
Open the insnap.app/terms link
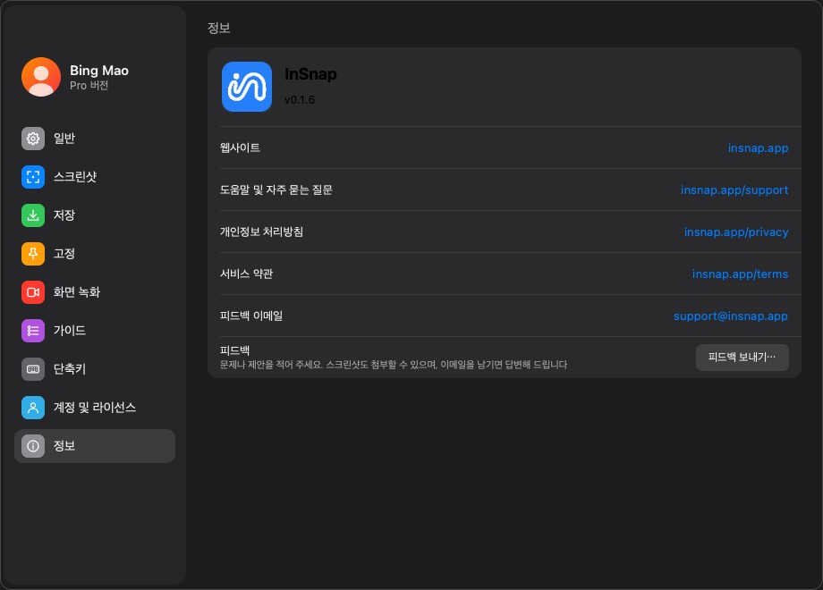[x=740, y=274]
